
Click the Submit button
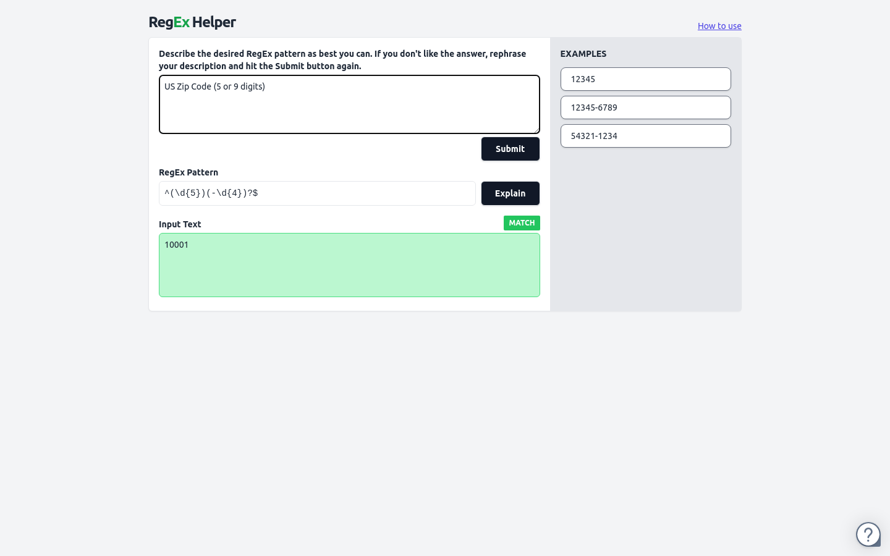click(x=511, y=149)
